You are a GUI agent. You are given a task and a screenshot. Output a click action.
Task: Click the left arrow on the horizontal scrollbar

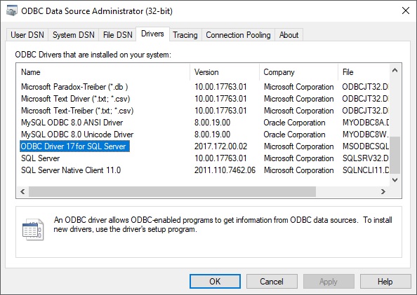(x=22, y=191)
